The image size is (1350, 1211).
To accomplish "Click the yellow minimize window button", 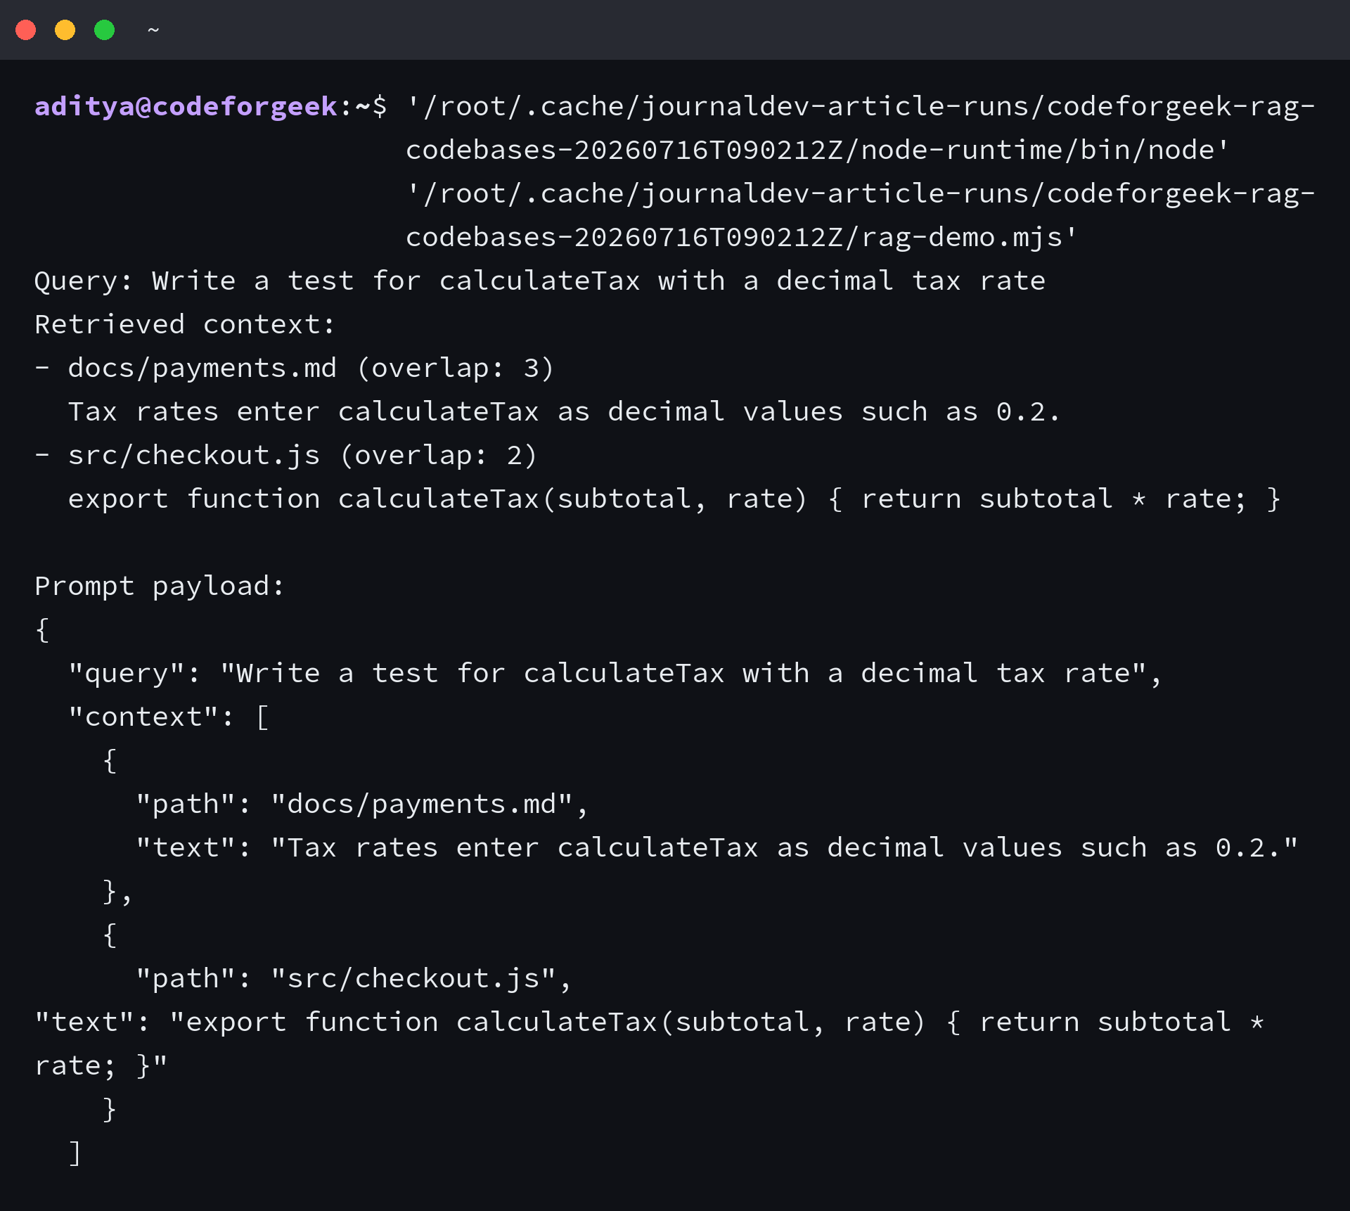I will [65, 30].
